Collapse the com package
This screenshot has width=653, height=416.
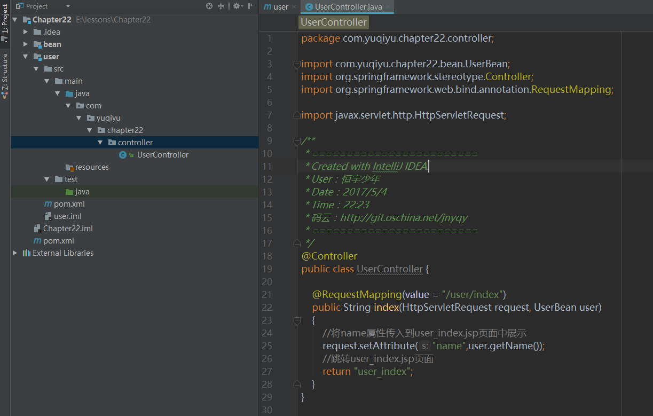point(68,106)
